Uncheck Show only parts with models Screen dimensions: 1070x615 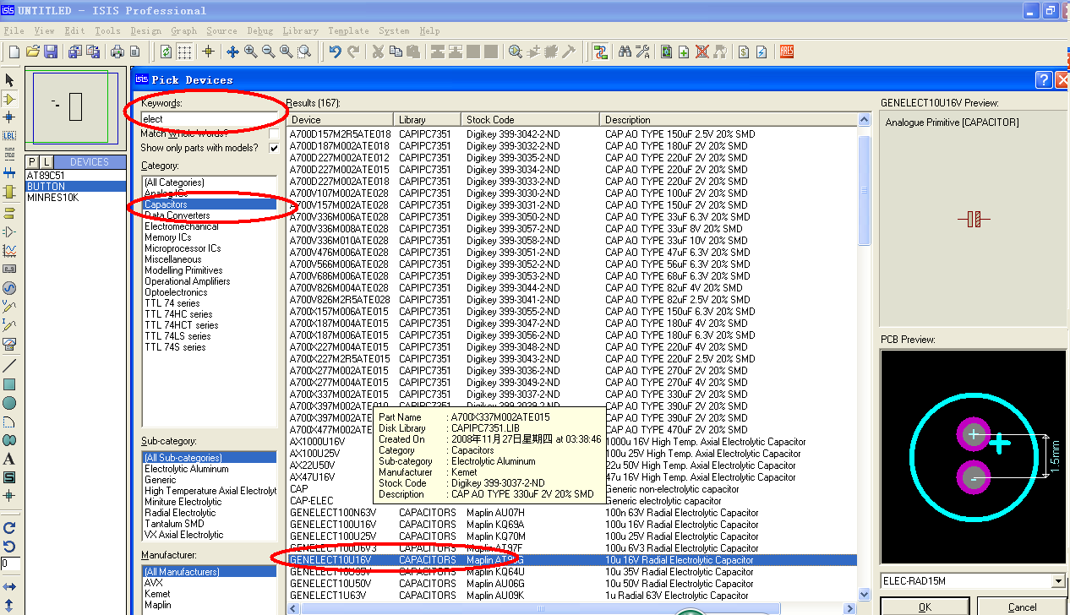(x=274, y=148)
